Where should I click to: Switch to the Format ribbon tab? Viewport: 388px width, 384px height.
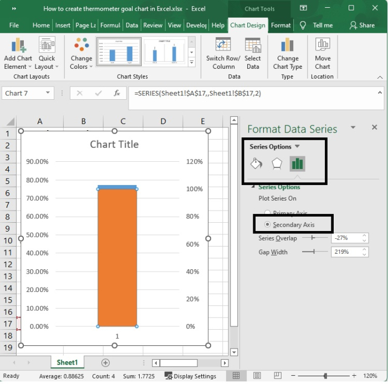(281, 25)
